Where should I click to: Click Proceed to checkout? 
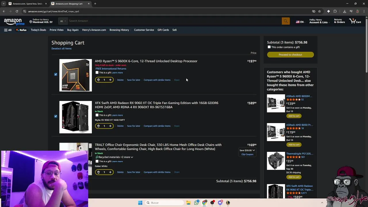290,55
